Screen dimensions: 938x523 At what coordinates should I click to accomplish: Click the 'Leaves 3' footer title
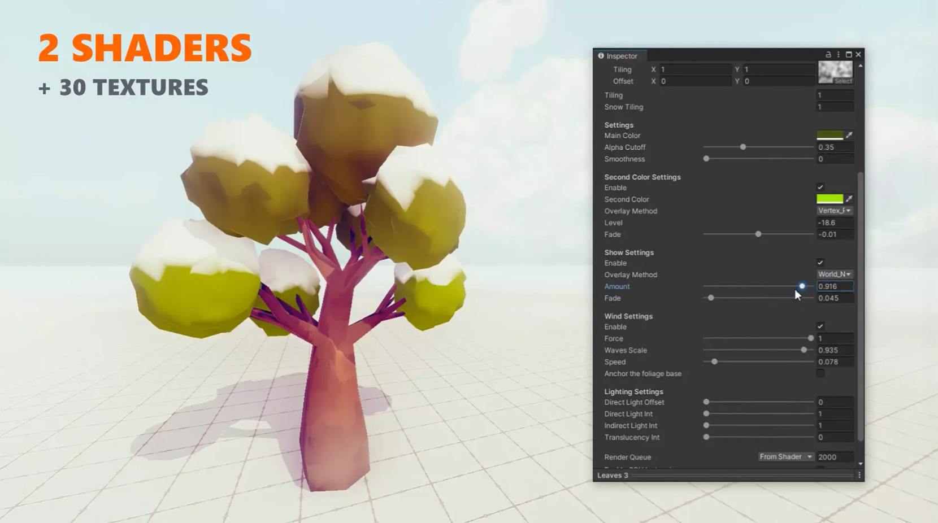(613, 476)
